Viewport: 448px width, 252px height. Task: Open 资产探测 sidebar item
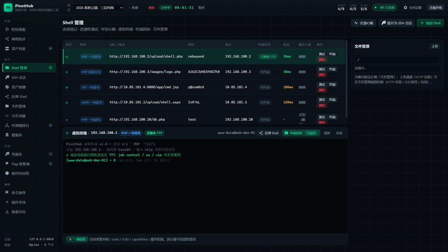(29, 87)
